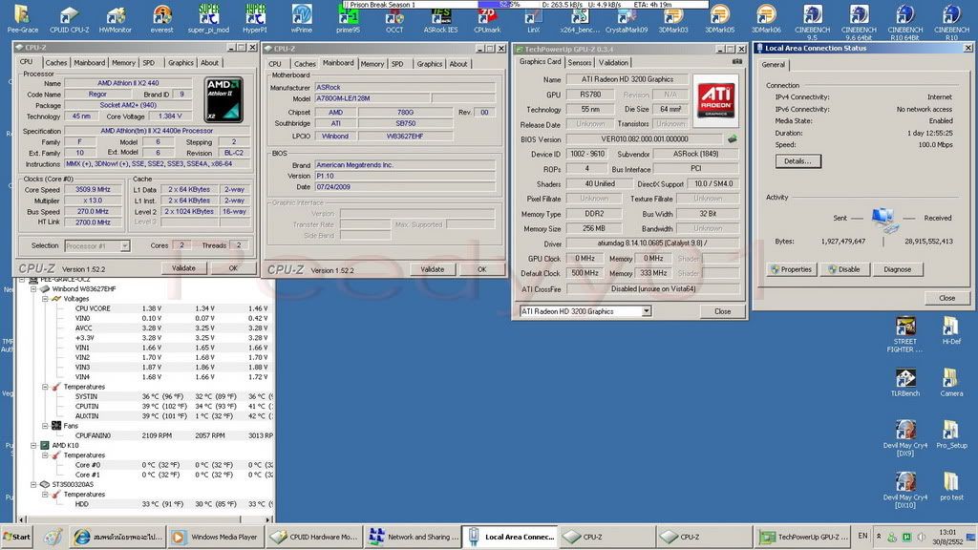
Task: Open the pro test folder icon
Action: pos(951,486)
